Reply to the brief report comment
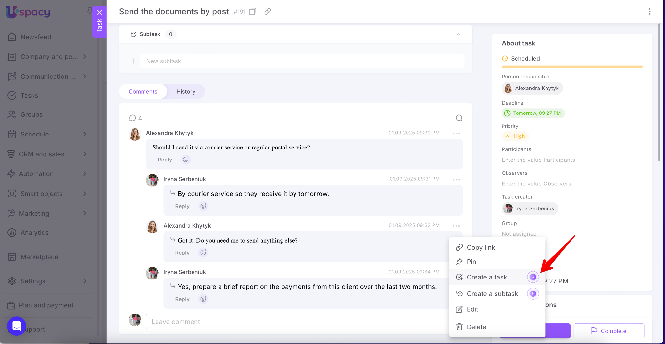The image size is (665, 344). [182, 299]
